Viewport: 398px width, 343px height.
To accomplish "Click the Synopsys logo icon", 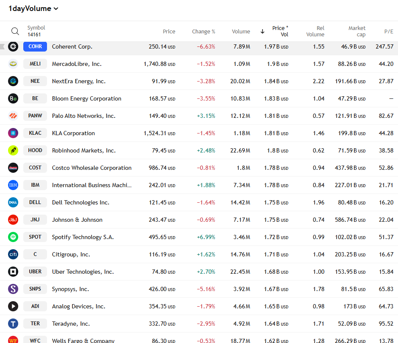I will point(13,289).
